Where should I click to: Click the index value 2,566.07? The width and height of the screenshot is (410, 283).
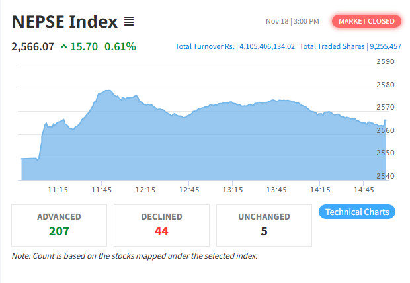(33, 46)
